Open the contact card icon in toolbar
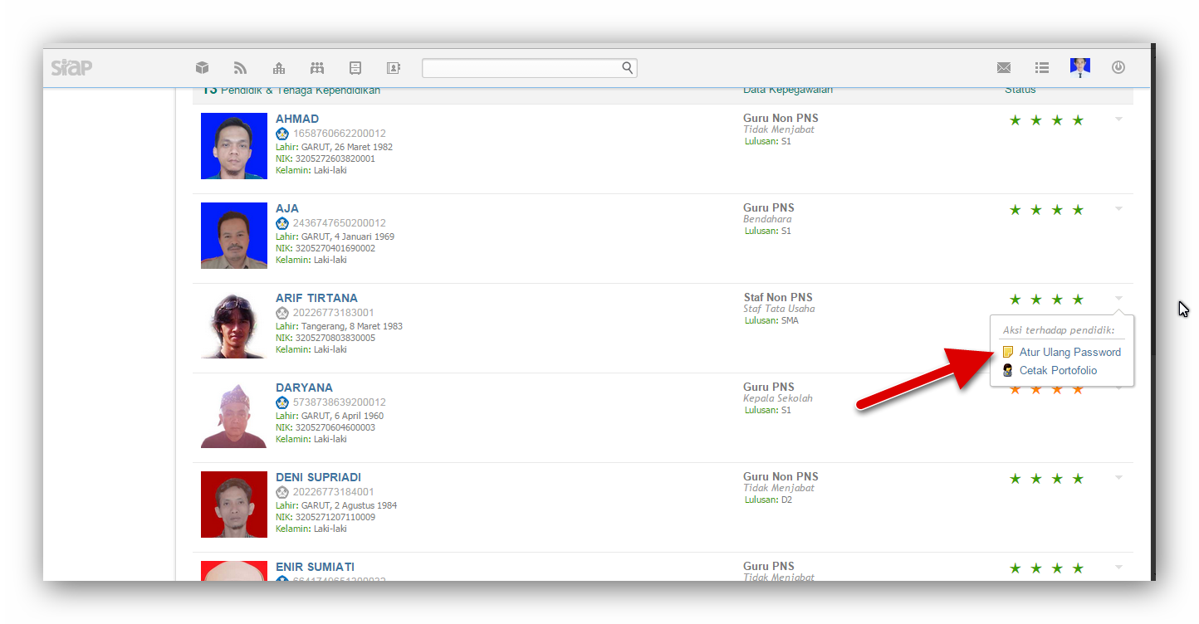This screenshot has width=1199, height=624. click(x=394, y=68)
